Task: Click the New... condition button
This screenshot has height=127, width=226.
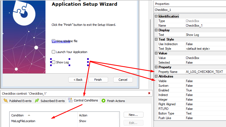Action: point(133,115)
